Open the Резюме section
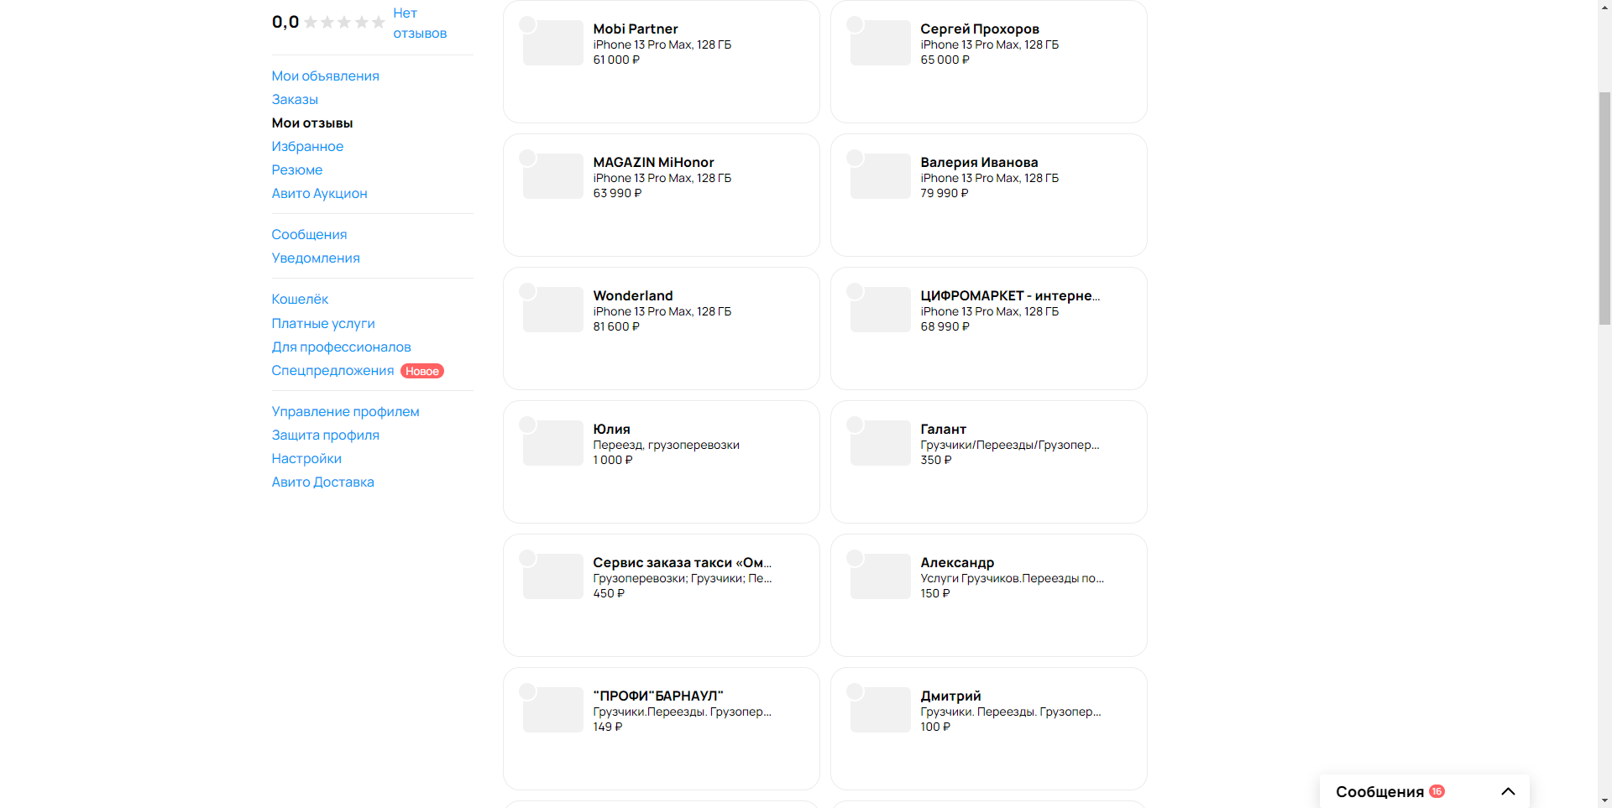This screenshot has width=1612, height=808. (x=297, y=170)
